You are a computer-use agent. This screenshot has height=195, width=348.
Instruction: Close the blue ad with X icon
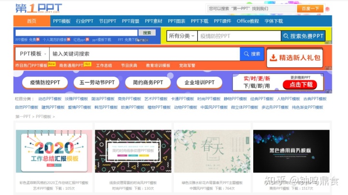pyautogui.click(x=147, y=40)
